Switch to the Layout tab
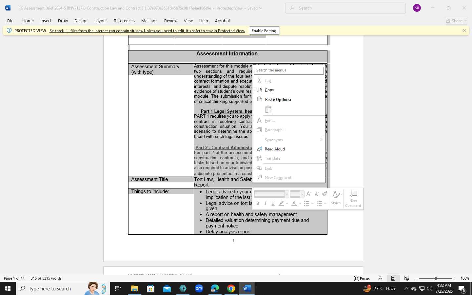This screenshot has height=295, width=472. point(100,21)
